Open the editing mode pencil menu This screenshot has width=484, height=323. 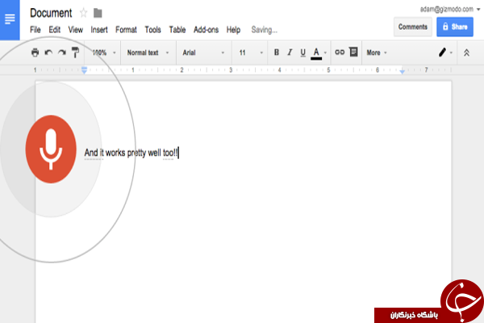445,52
